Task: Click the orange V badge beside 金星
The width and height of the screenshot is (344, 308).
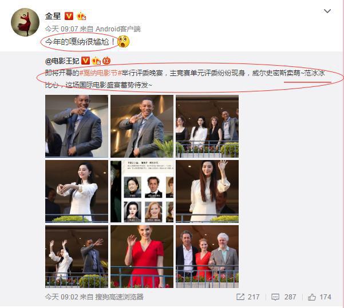Action: 69,16
